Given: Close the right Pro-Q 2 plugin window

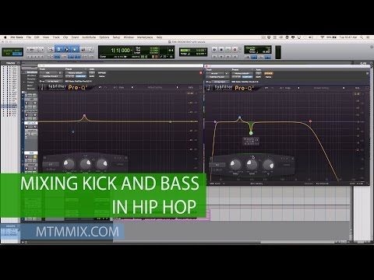Looking at the screenshot, I should click(207, 66).
